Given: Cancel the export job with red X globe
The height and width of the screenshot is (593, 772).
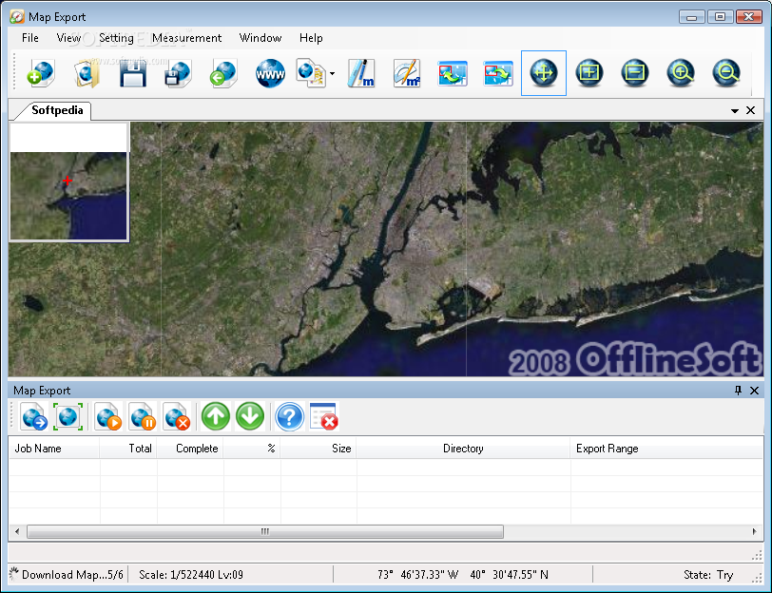Looking at the screenshot, I should 177,417.
